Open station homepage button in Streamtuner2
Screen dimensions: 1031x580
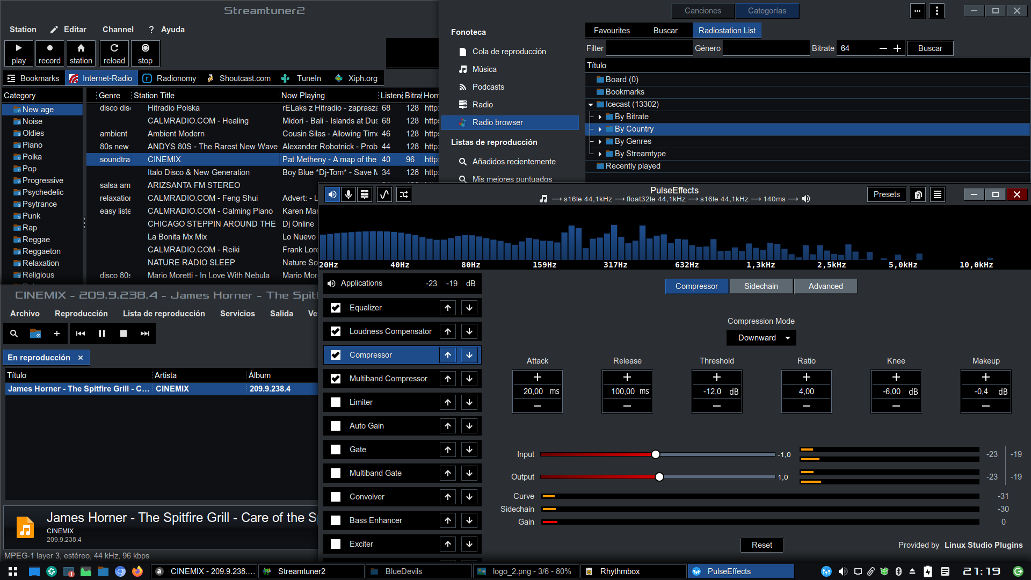pyautogui.click(x=81, y=54)
